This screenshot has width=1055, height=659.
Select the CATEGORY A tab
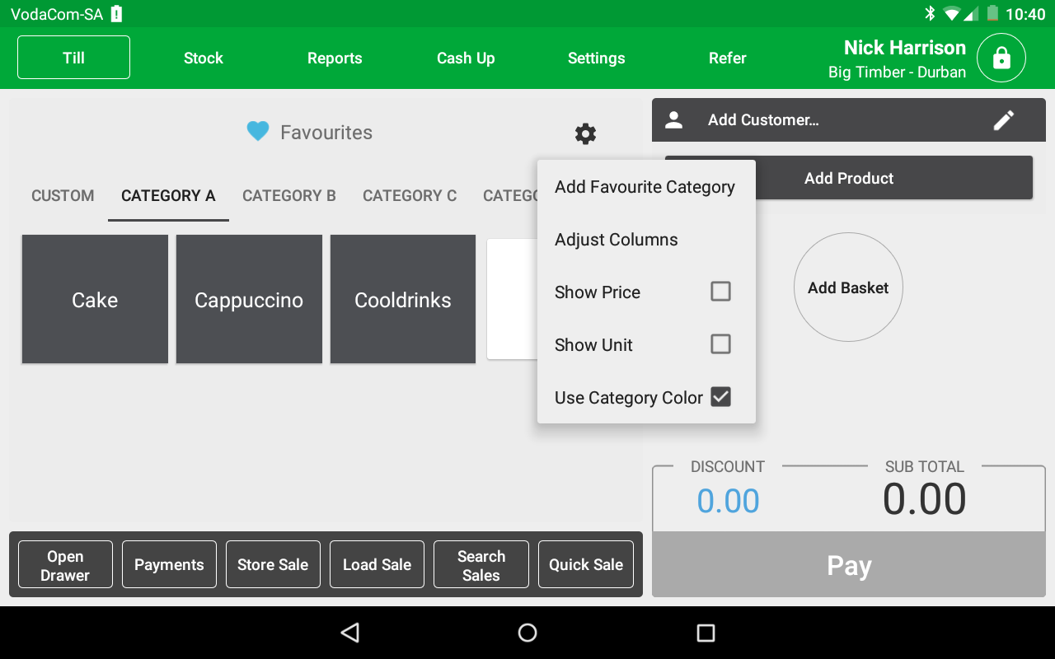[168, 196]
